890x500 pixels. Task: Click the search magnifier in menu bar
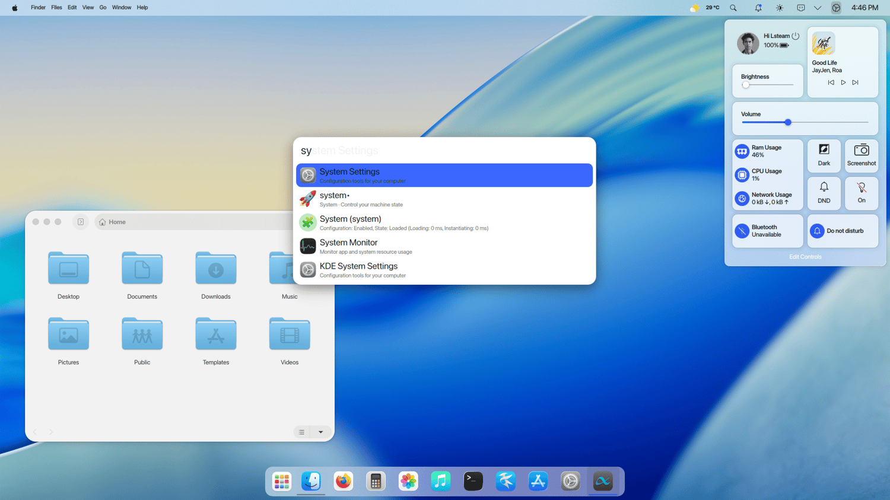point(733,8)
